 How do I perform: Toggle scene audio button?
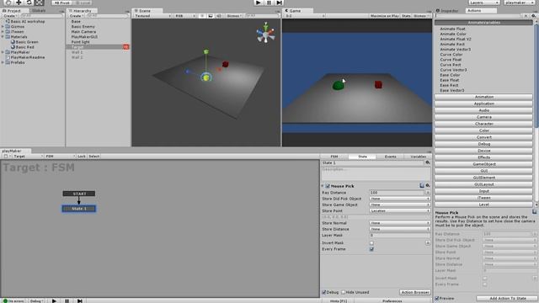[x=219, y=16]
